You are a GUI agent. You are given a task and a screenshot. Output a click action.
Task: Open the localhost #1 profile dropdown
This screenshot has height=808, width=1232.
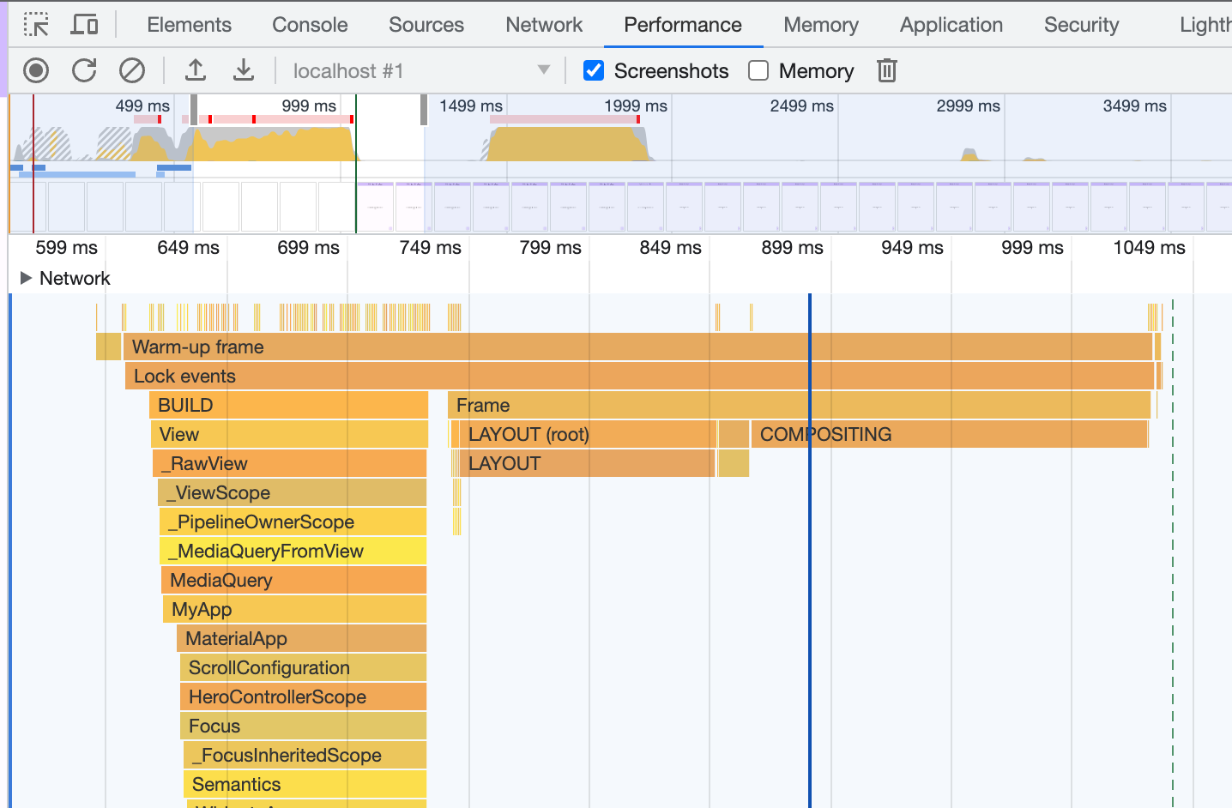pos(420,70)
